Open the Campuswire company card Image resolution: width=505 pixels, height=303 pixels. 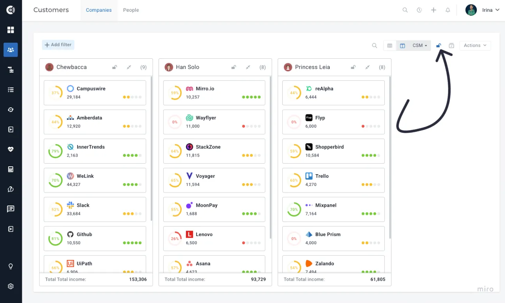pos(95,93)
